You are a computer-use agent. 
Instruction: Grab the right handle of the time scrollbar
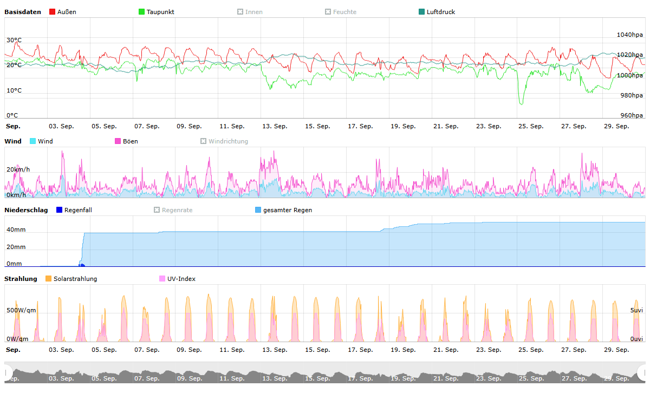coord(642,372)
